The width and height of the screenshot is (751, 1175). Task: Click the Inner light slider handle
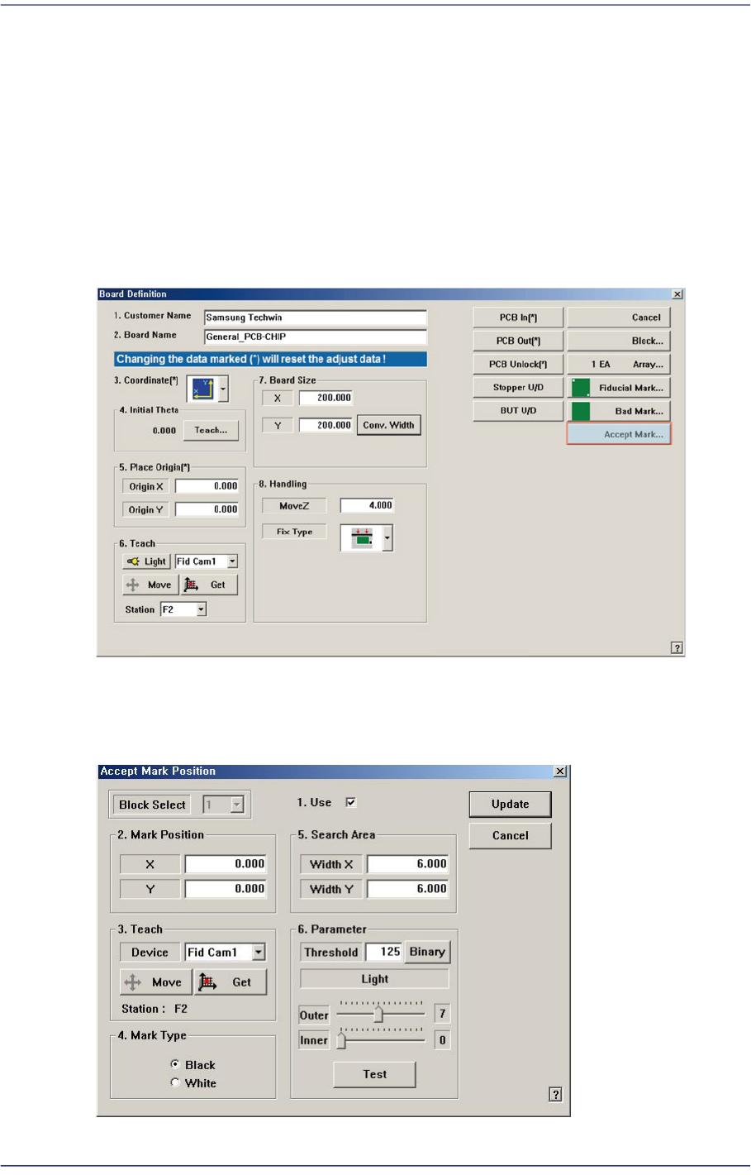341,1040
